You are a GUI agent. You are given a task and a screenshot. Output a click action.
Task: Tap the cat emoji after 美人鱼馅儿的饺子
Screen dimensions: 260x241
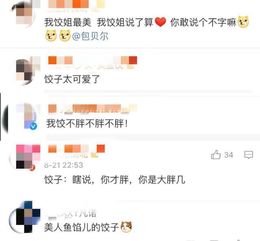[x=126, y=226]
